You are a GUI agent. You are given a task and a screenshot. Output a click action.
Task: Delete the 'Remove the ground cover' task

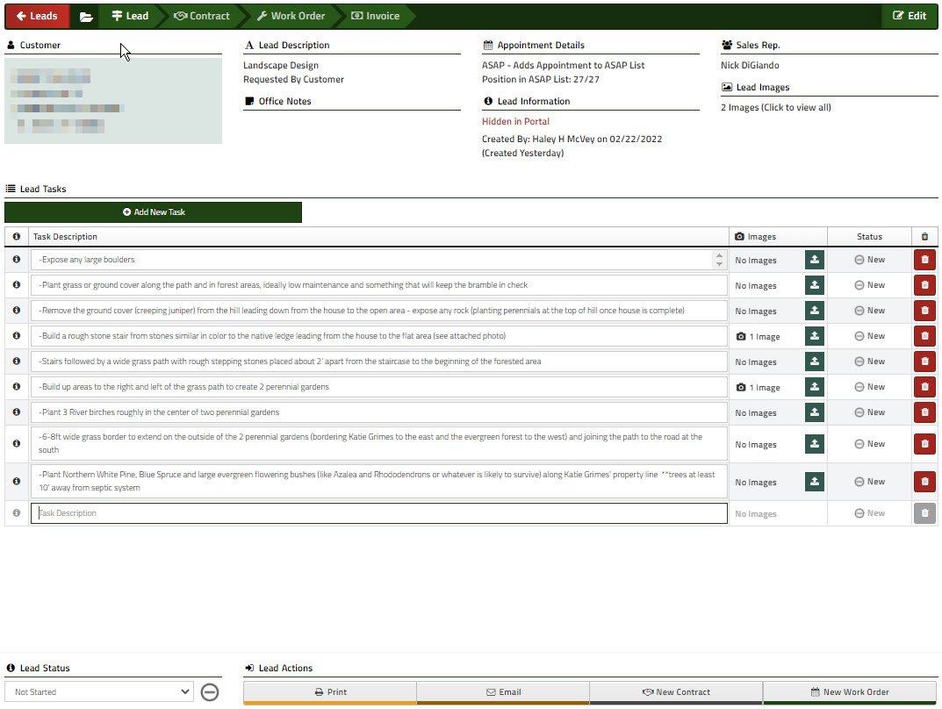pyautogui.click(x=924, y=311)
